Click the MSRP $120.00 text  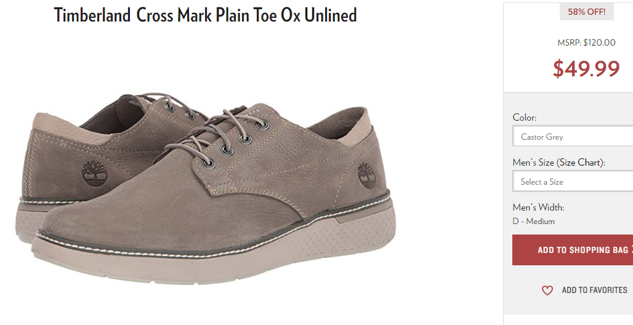(586, 43)
